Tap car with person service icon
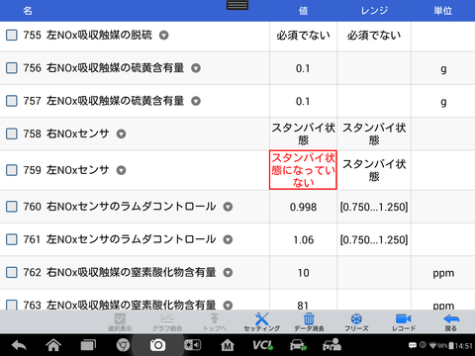475x356 pixels. click(332, 345)
